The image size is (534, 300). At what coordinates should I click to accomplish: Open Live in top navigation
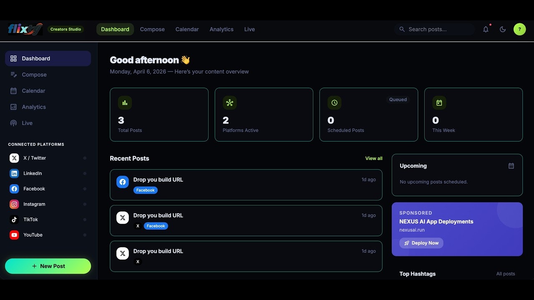tap(249, 29)
